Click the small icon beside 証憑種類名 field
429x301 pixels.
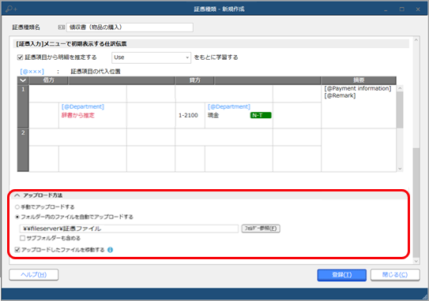coord(62,28)
